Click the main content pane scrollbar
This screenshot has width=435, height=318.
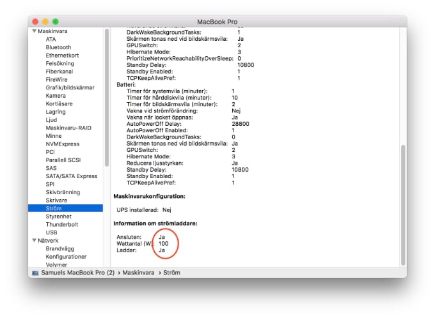403,204
